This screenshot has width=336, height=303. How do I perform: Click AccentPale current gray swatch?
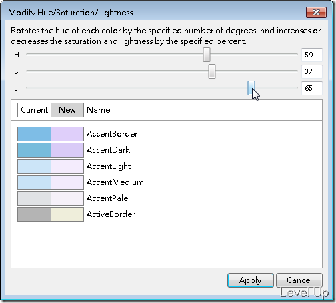coord(34,198)
